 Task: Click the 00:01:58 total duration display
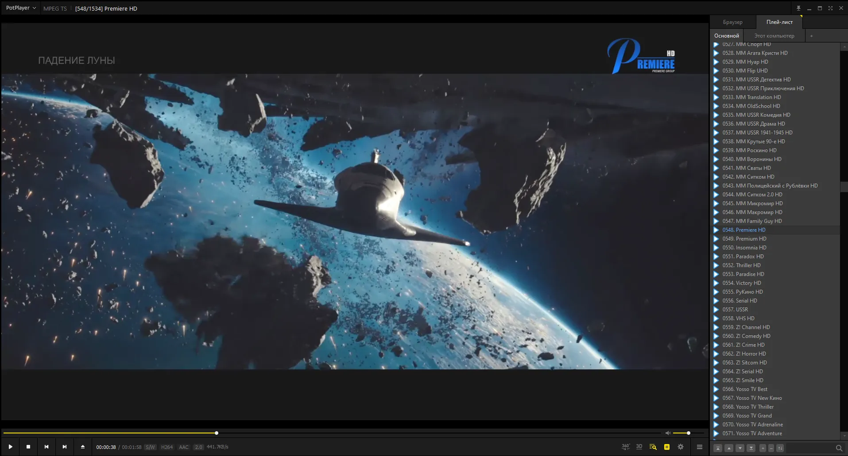tap(132, 447)
